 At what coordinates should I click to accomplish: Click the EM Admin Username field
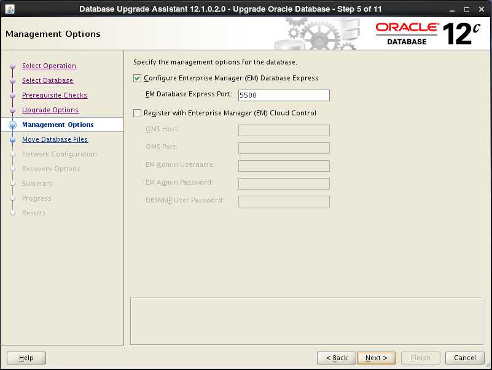pos(284,166)
